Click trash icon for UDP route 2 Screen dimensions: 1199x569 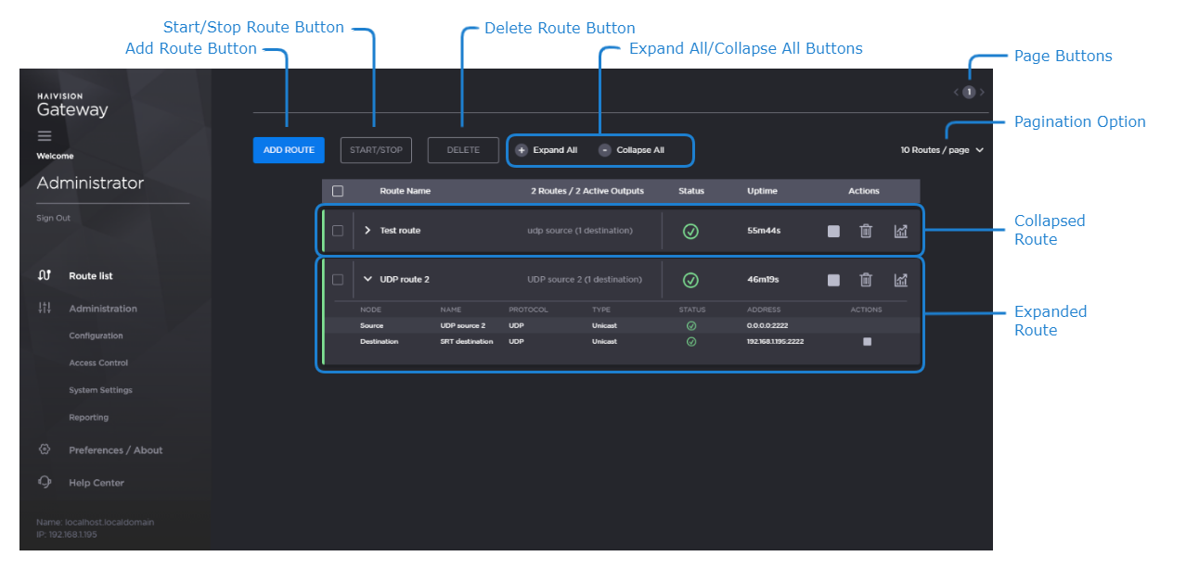(x=866, y=280)
